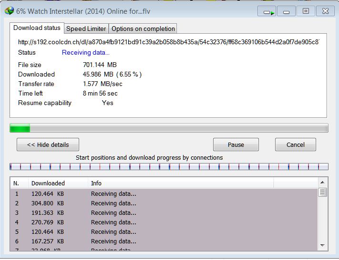
Task: Pause the download
Action: (236, 144)
